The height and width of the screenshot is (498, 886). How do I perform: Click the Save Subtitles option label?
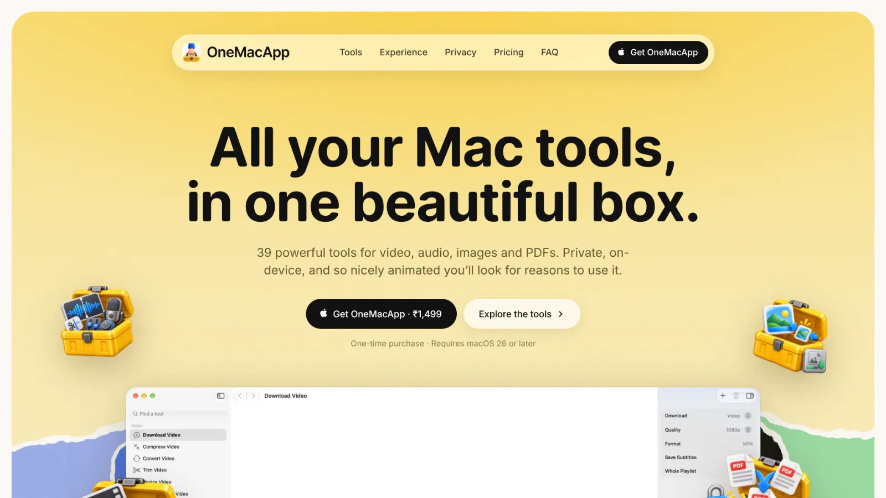pyautogui.click(x=681, y=458)
